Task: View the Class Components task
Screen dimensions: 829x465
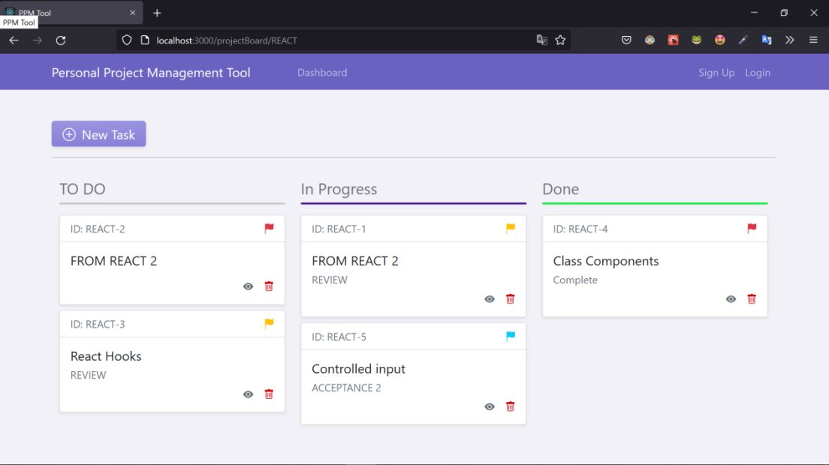Action: coord(731,299)
